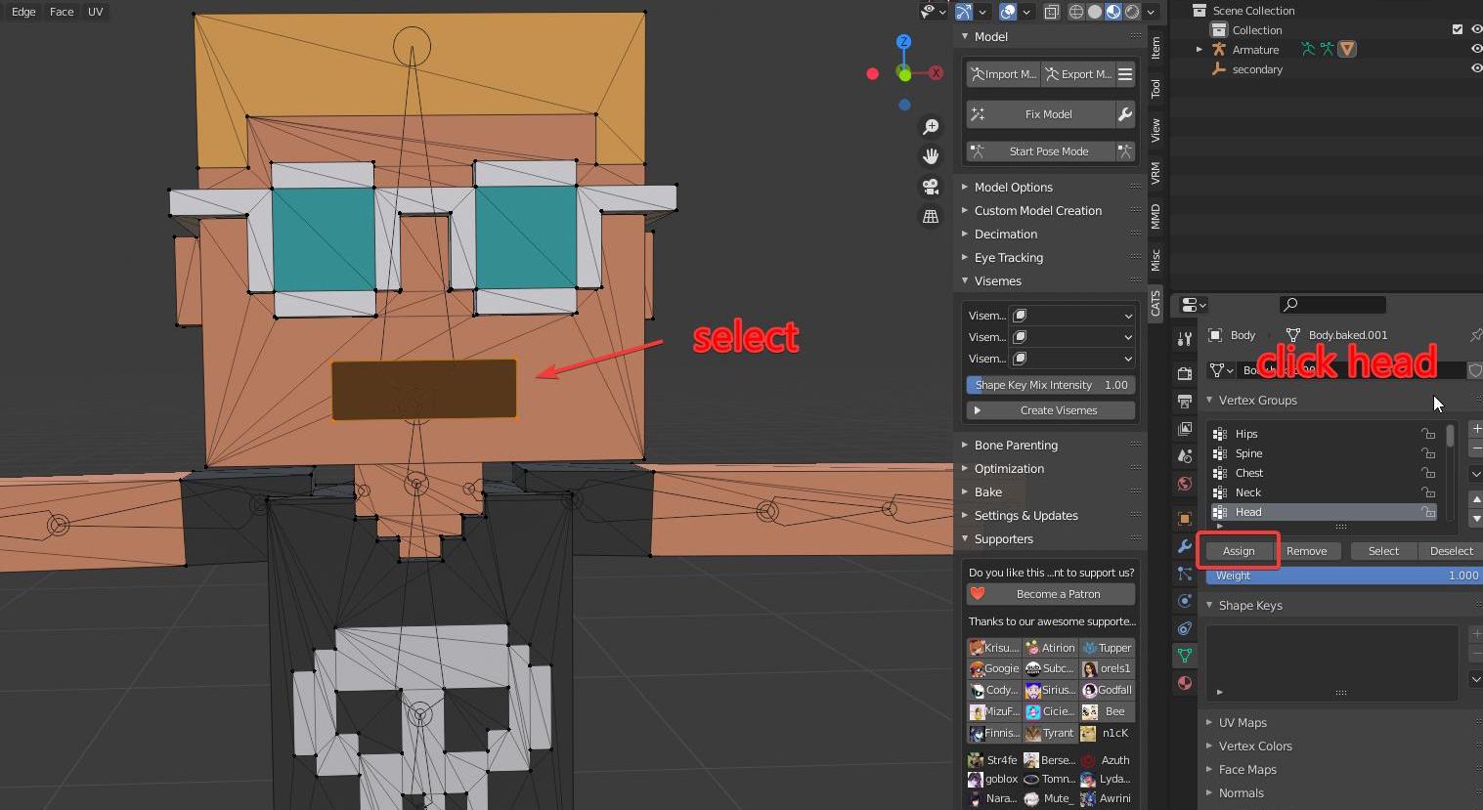
Task: Open the Face menu
Action: tap(62, 12)
